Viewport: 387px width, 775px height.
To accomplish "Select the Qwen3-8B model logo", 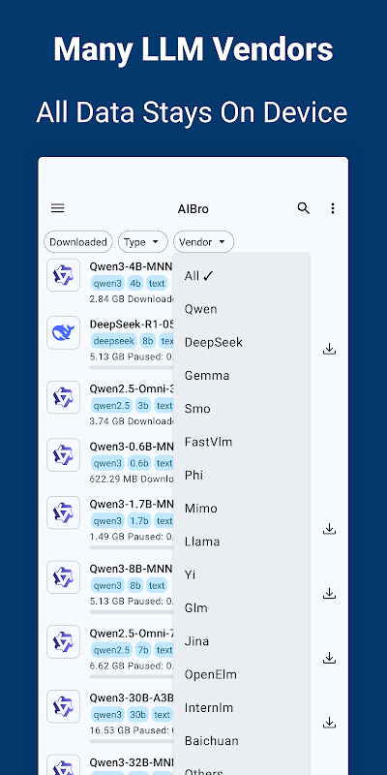I will pos(63,576).
